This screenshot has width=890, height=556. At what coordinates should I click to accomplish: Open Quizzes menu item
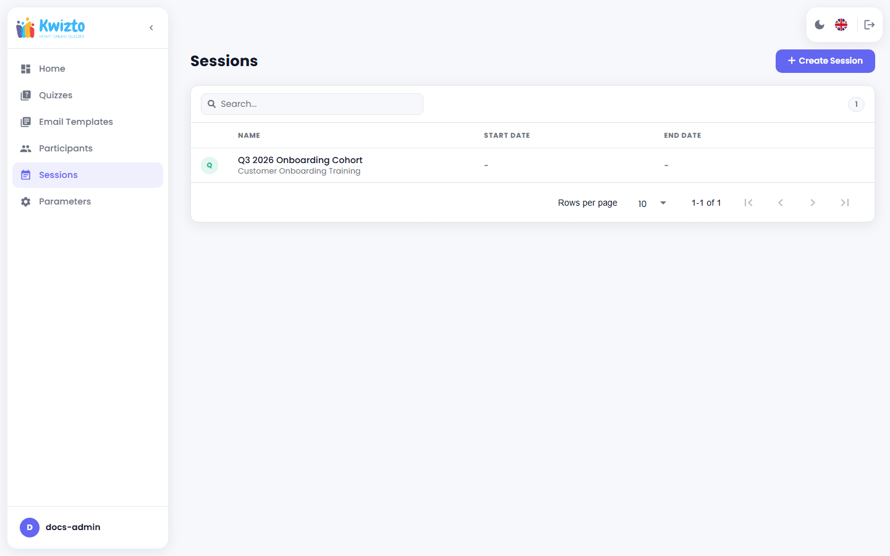[x=88, y=95]
